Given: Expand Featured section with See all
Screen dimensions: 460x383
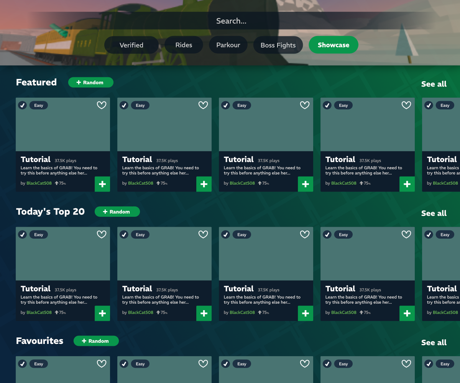Looking at the screenshot, I should coord(434,84).
